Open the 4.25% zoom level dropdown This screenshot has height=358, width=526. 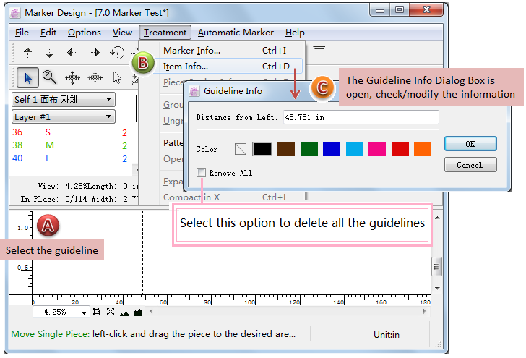click(85, 312)
